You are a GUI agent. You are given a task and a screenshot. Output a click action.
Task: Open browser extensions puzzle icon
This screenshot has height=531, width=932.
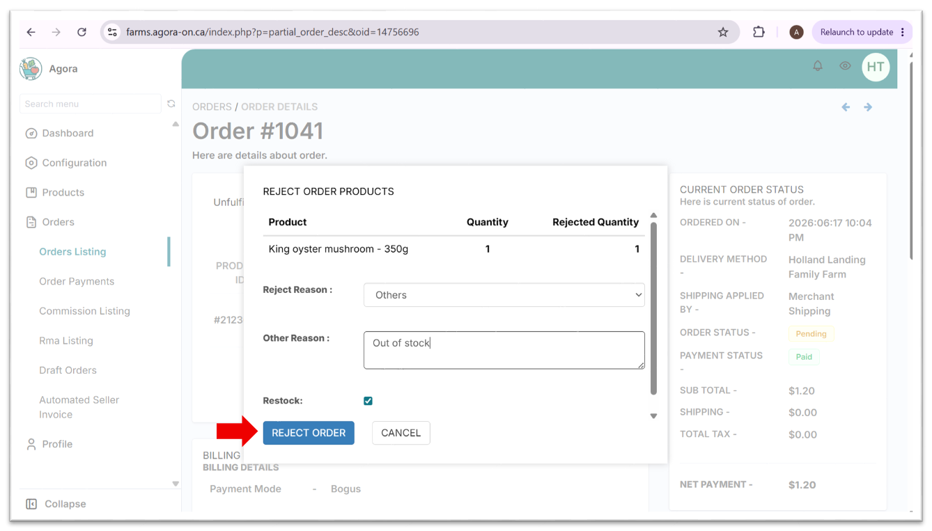[x=759, y=32]
